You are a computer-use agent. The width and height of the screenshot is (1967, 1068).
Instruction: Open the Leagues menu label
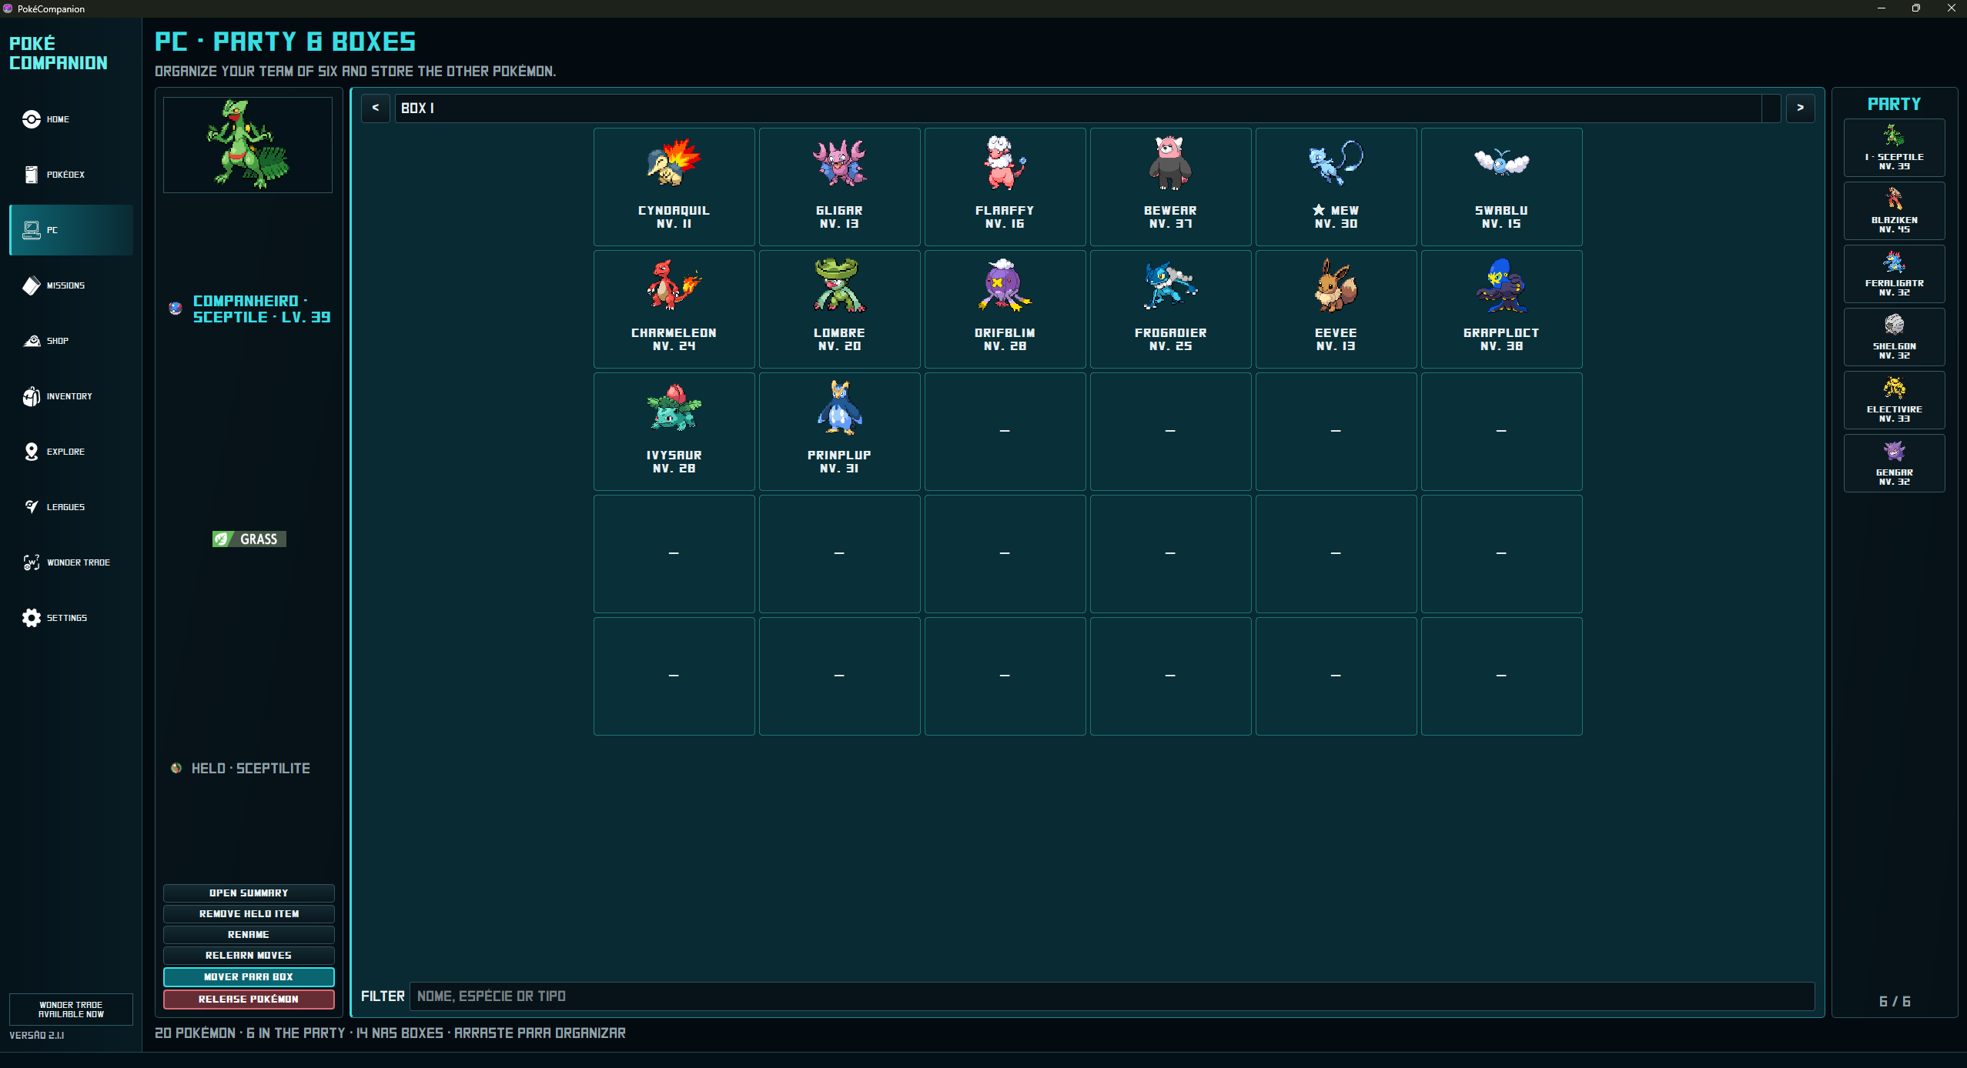pos(65,507)
